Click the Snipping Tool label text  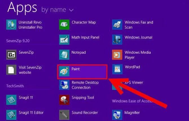click(x=83, y=98)
